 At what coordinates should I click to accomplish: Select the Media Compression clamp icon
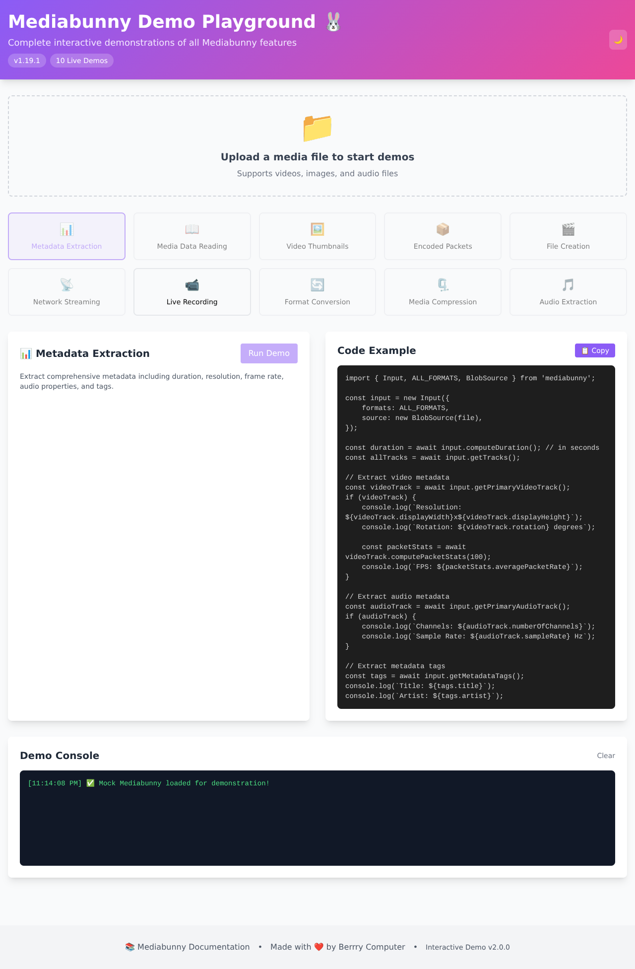click(443, 285)
